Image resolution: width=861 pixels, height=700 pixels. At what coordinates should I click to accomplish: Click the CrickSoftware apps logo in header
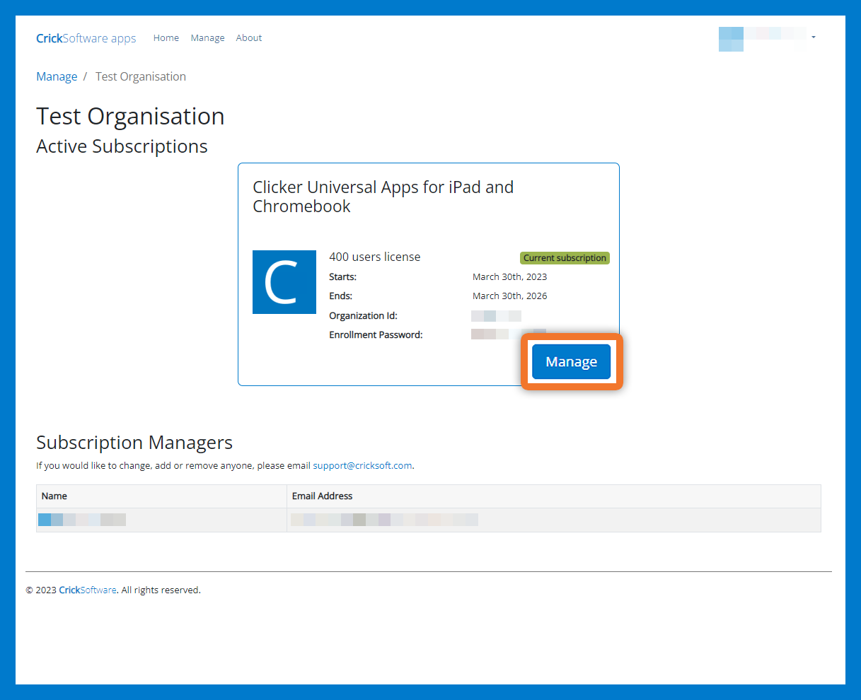click(x=86, y=38)
